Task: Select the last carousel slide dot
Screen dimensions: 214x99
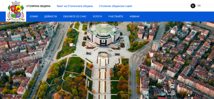Action: (202, 95)
